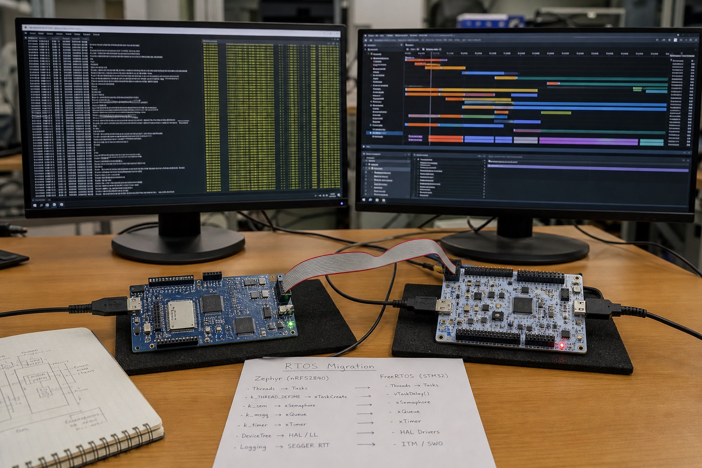Select the red-orange block in timeline bottom row
702x468 pixels.
click(446, 139)
